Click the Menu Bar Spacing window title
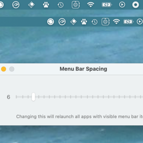This screenshot has width=143, height=143. click(83, 69)
